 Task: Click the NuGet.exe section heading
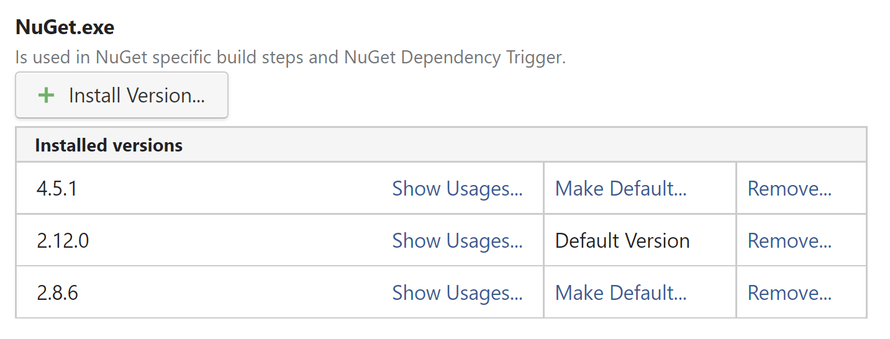65,28
